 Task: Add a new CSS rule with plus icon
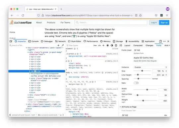pos(103,45)
